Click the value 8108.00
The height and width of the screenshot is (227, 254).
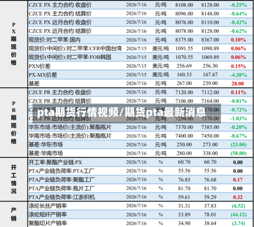[x=184, y=5]
